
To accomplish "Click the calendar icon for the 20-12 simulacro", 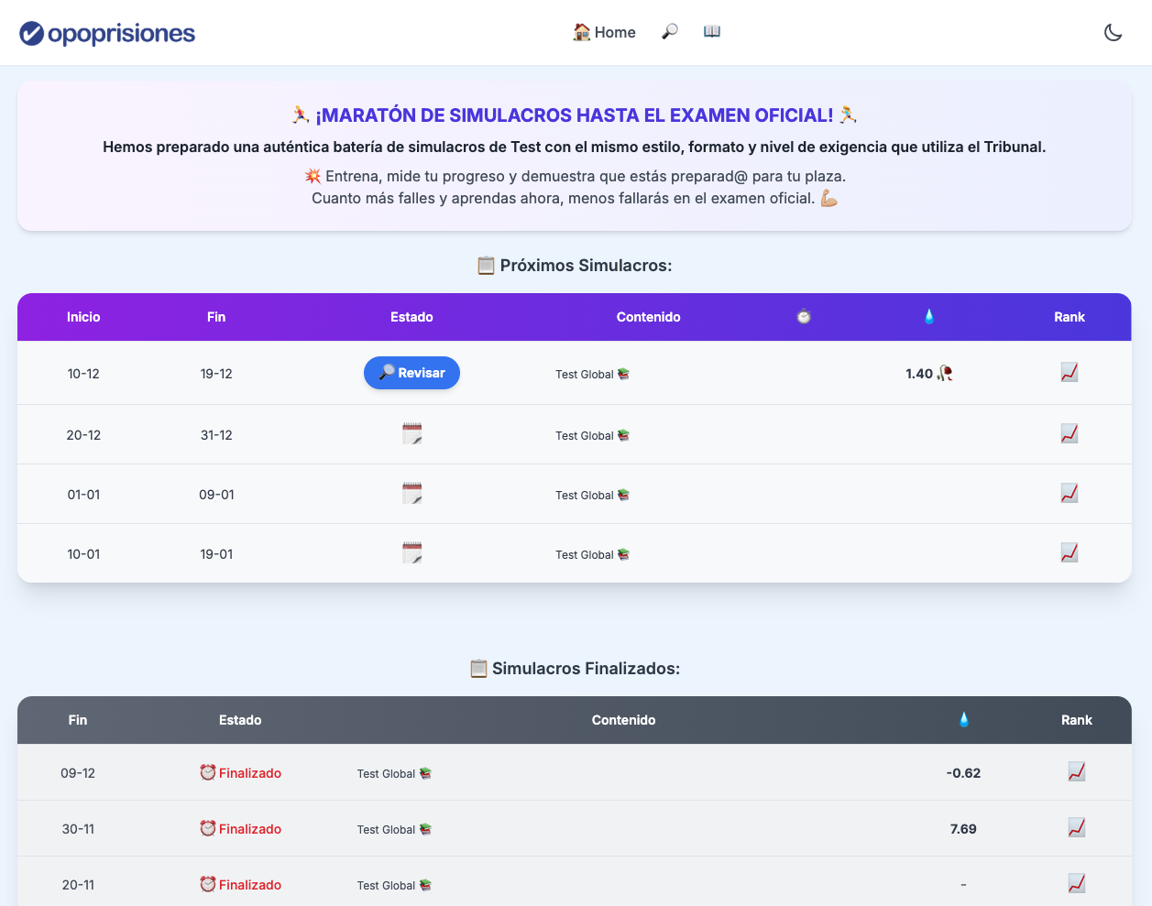I will click(411, 434).
